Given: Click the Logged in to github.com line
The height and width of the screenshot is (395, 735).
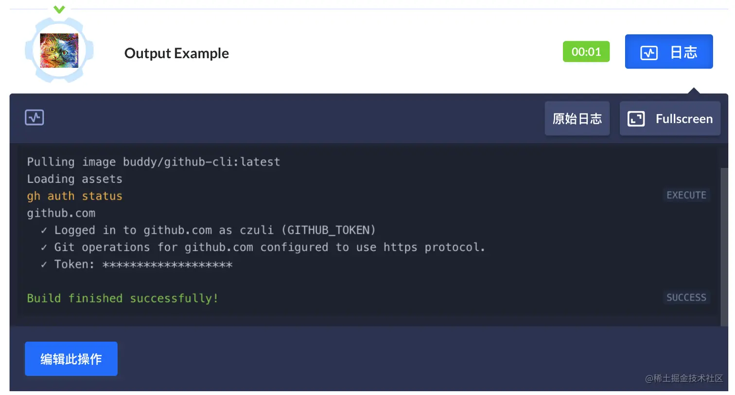Looking at the screenshot, I should [208, 230].
